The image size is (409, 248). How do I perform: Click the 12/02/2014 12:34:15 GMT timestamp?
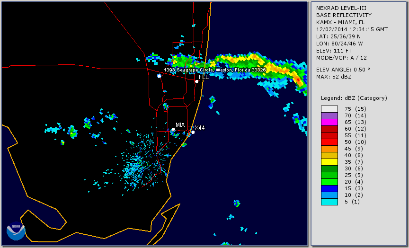(x=352, y=29)
